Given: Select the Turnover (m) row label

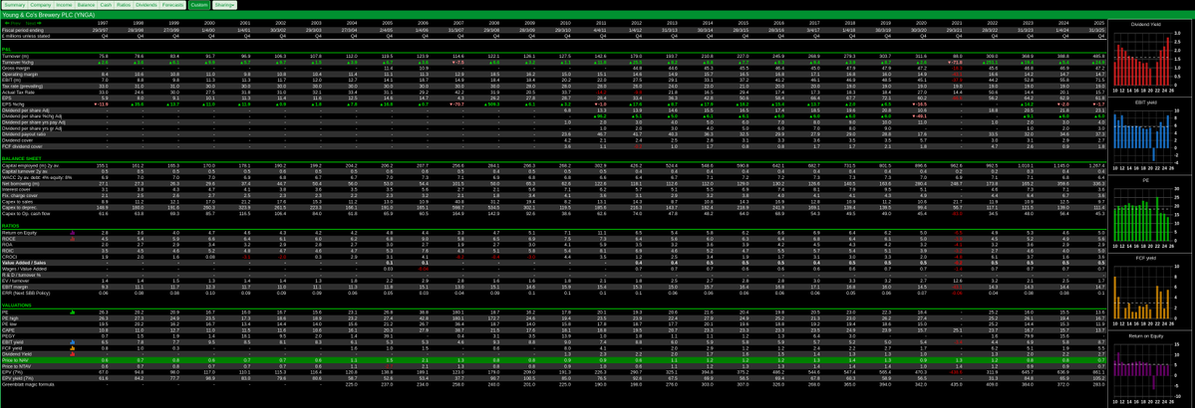Looking at the screenshot, I should point(15,57).
